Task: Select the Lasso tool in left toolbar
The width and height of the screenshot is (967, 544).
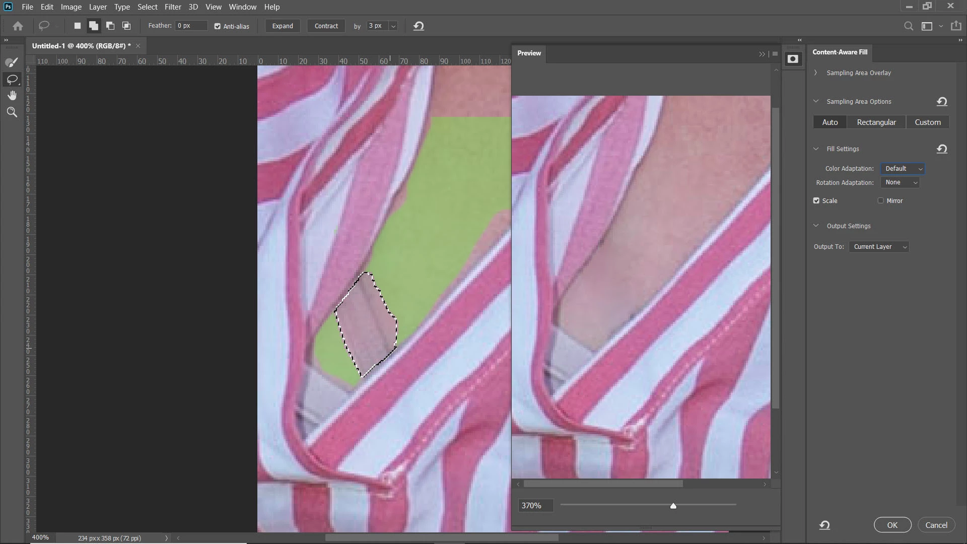Action: [12, 79]
